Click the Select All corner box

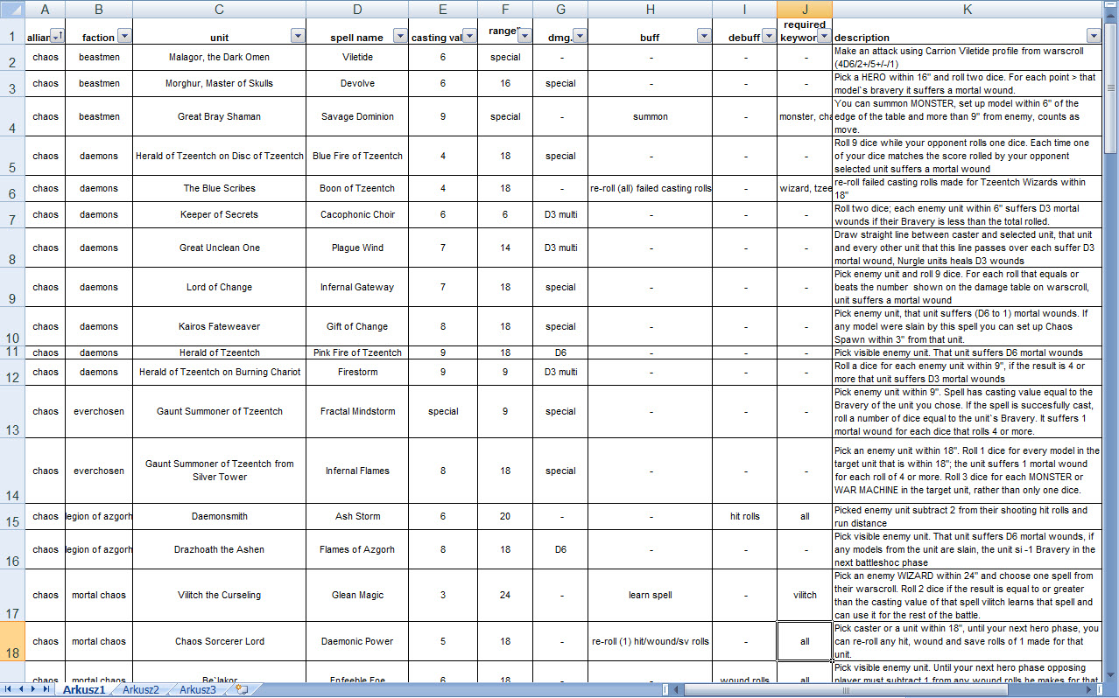click(11, 8)
